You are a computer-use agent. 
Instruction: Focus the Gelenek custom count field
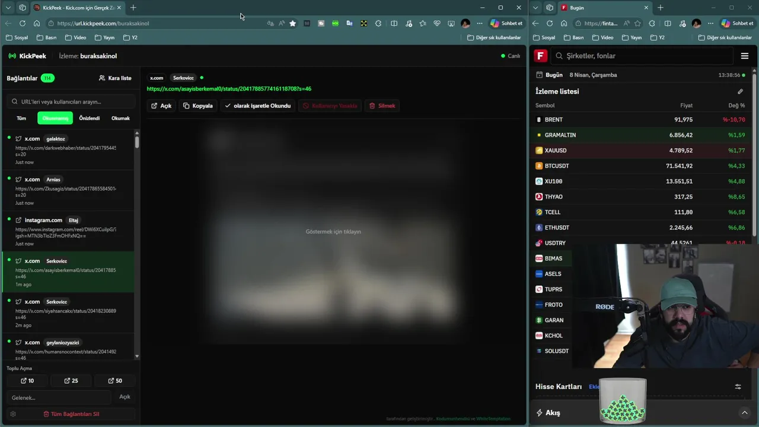(x=59, y=397)
